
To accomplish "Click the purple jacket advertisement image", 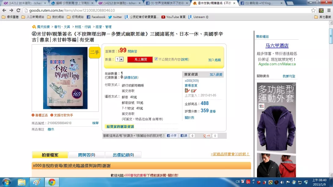I will point(276,130).
